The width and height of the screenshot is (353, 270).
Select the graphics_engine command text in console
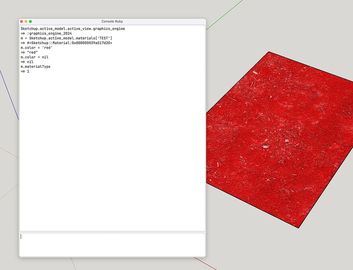pos(72,29)
